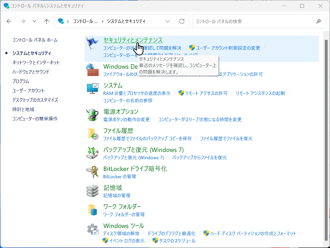Click the Forward arrow navigation button
Screen dimensions: 330x248
(23, 21)
